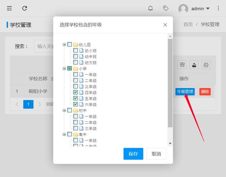The image size is (226, 177).
Task: Check the 高中 folder checkbox
Action: (x=70, y=134)
